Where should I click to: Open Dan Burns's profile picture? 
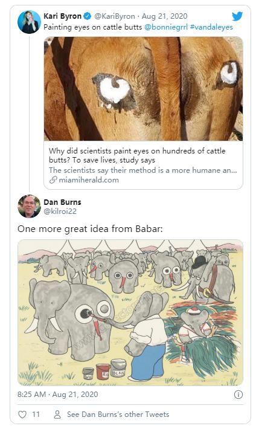[29, 206]
